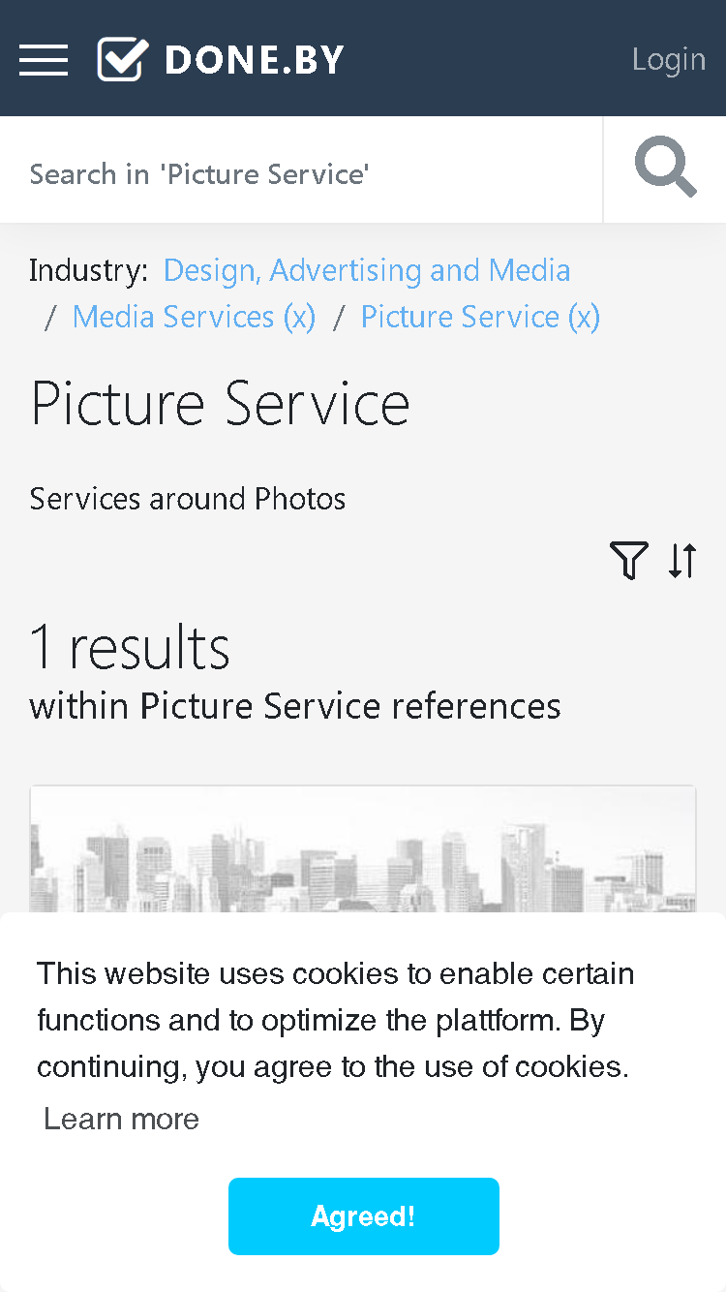Click the DONE.BY checkmark logo icon
This screenshot has height=1292, width=726.
pyautogui.click(x=123, y=59)
